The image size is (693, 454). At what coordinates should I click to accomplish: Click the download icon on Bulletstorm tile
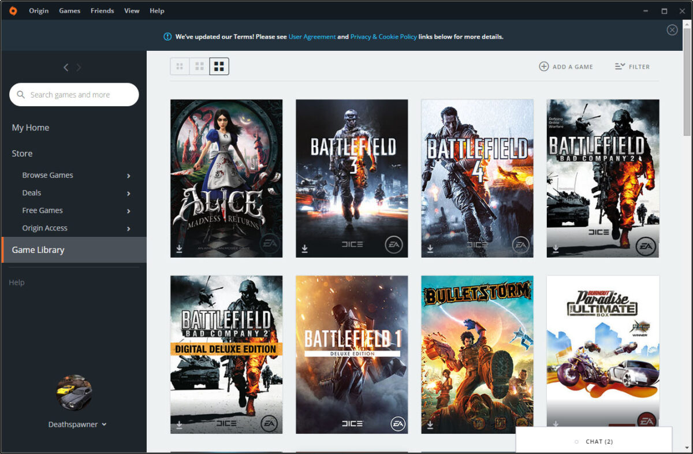(x=430, y=425)
